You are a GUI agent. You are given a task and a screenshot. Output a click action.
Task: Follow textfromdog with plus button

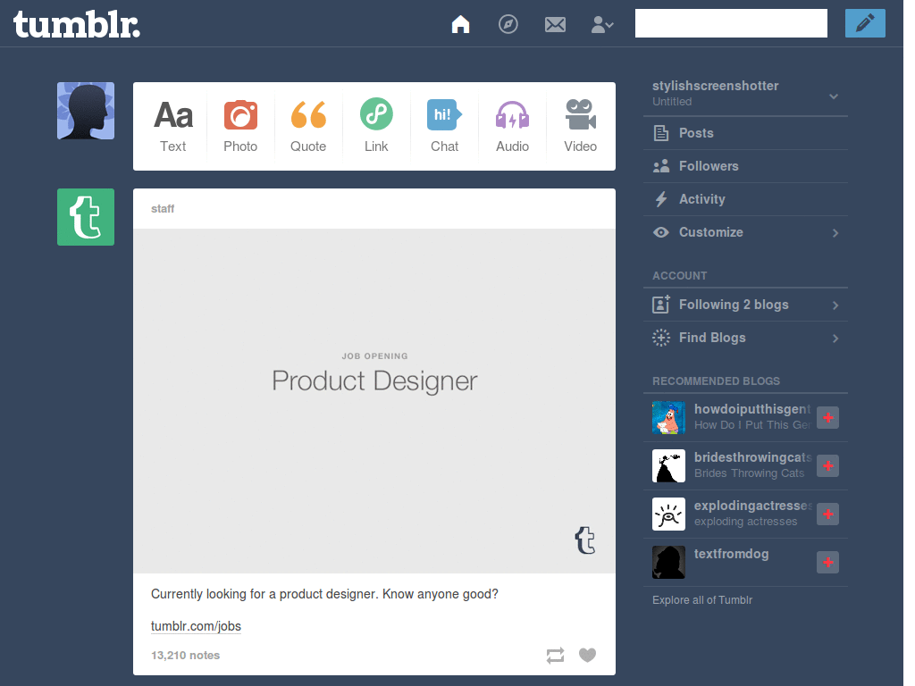point(827,563)
